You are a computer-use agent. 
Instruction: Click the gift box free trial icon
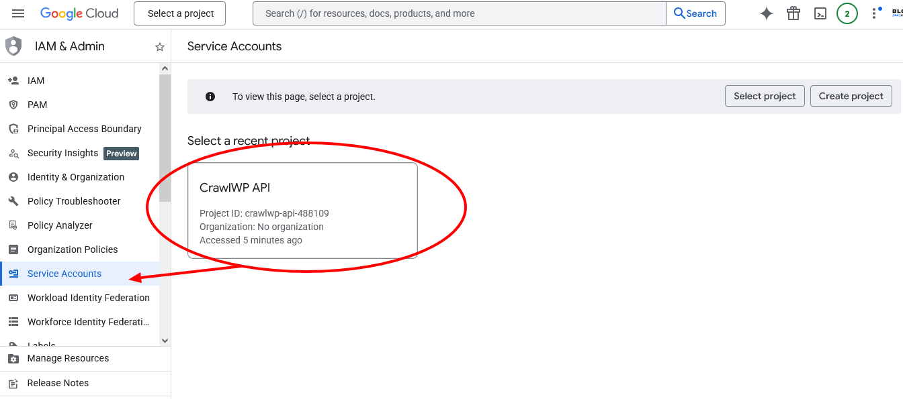793,13
